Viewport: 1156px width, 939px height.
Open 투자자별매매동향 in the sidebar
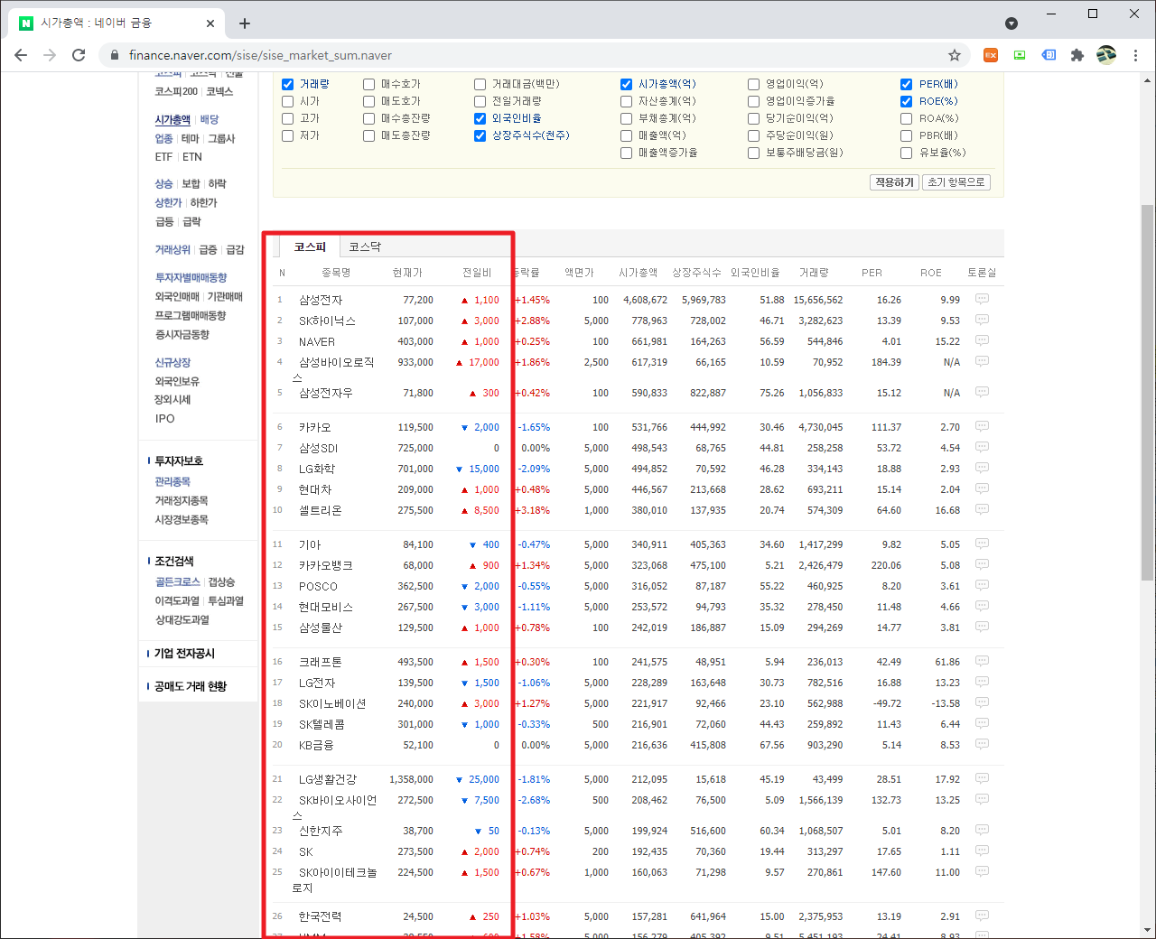pos(191,277)
